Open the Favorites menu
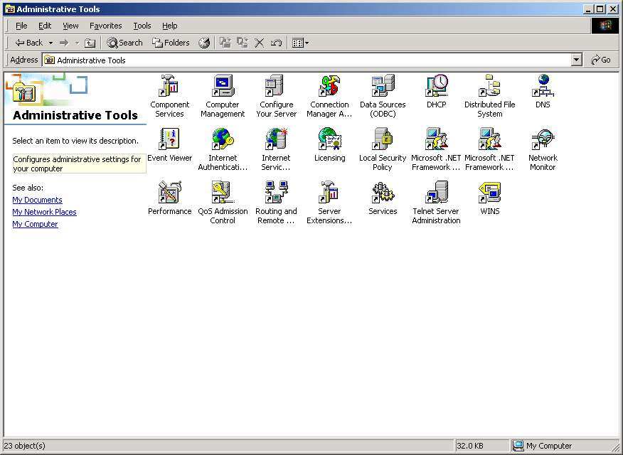 (105, 26)
